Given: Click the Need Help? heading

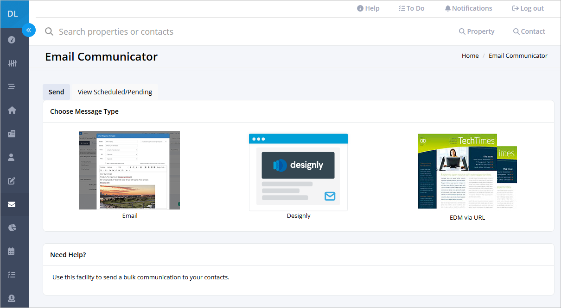Looking at the screenshot, I should pyautogui.click(x=68, y=255).
